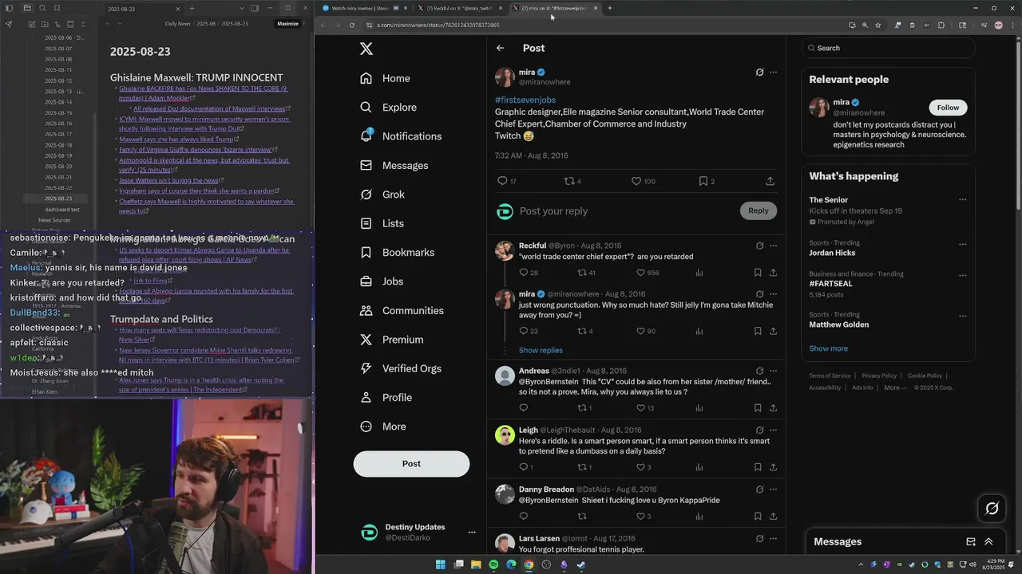Open Lists in X sidebar

click(381, 223)
